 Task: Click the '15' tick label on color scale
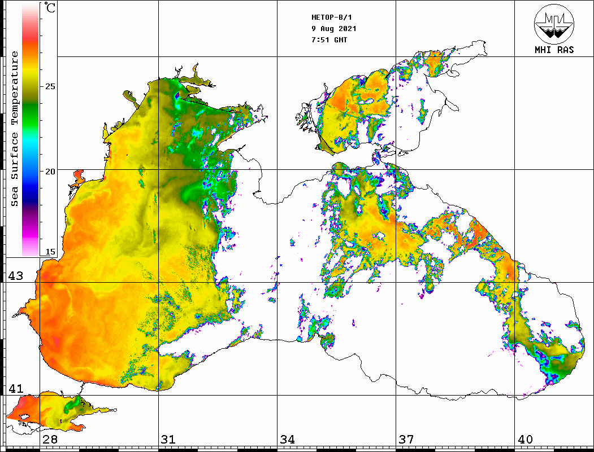point(50,252)
